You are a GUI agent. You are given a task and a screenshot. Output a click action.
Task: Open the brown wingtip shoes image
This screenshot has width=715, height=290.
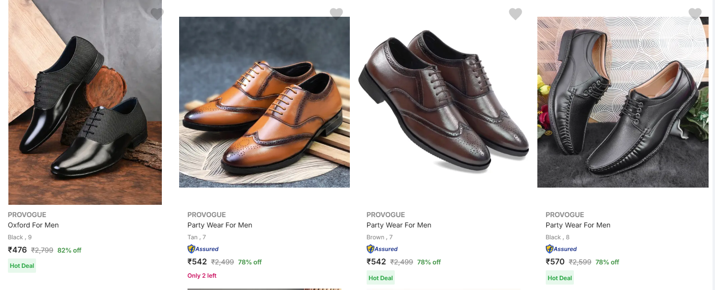pos(443,102)
